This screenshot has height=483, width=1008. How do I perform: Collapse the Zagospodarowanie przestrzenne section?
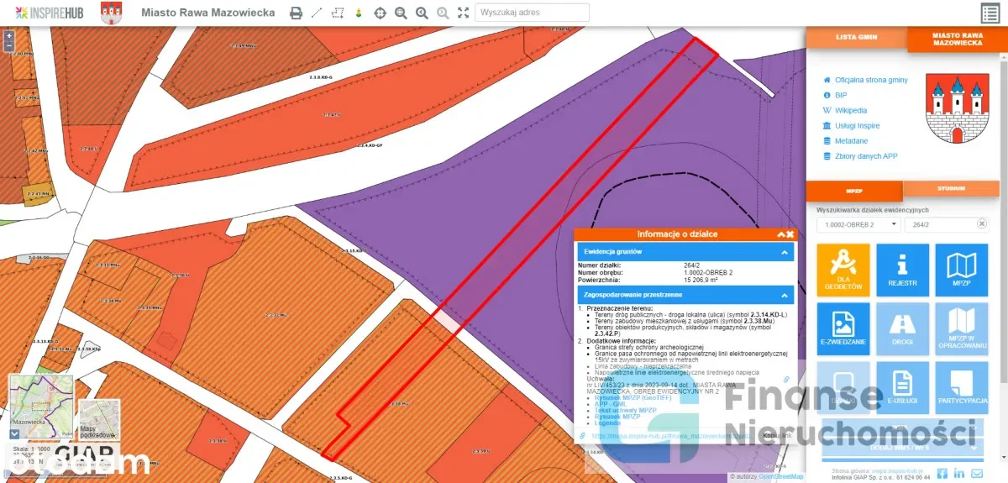tap(785, 295)
